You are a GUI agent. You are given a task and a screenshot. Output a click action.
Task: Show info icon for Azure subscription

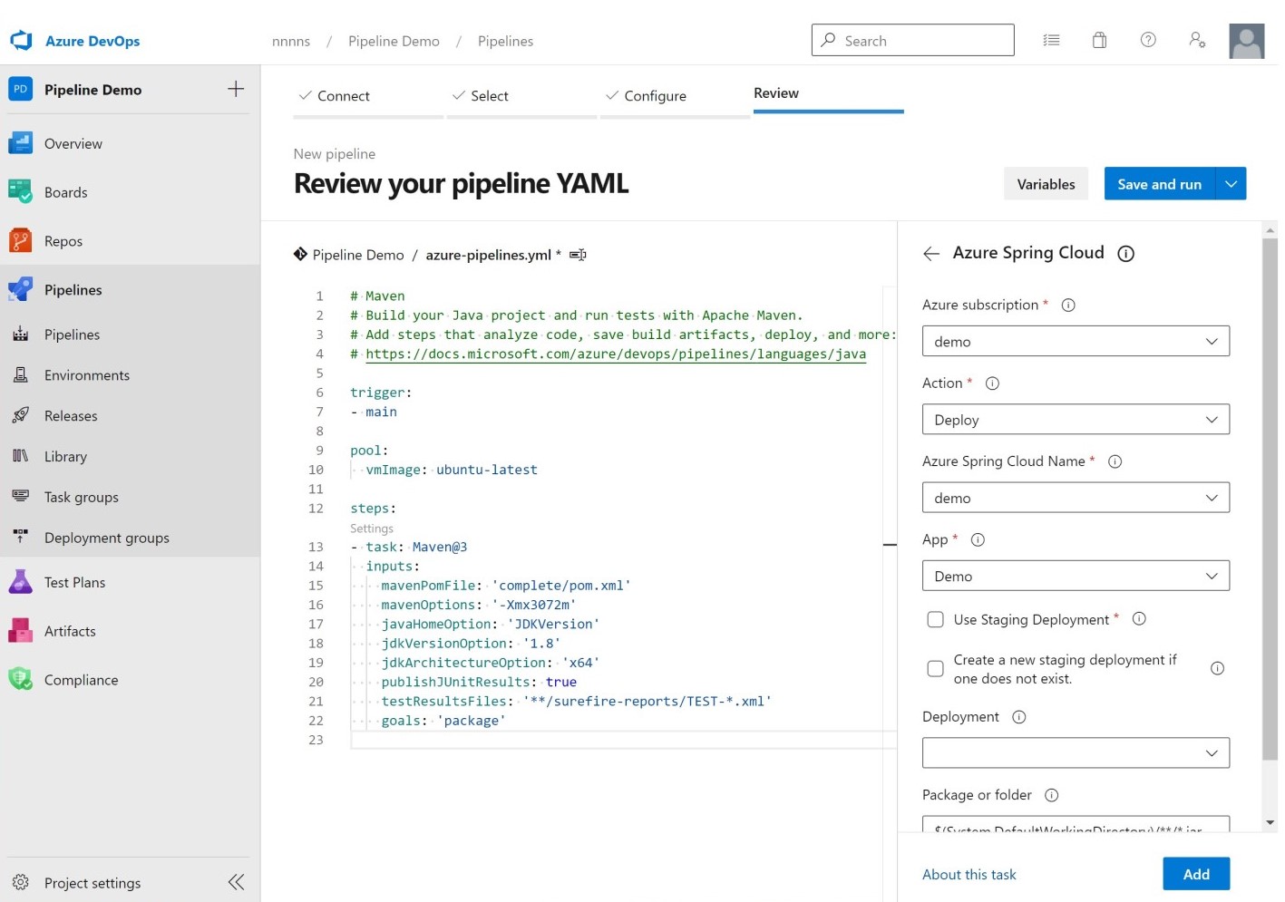click(x=1068, y=306)
